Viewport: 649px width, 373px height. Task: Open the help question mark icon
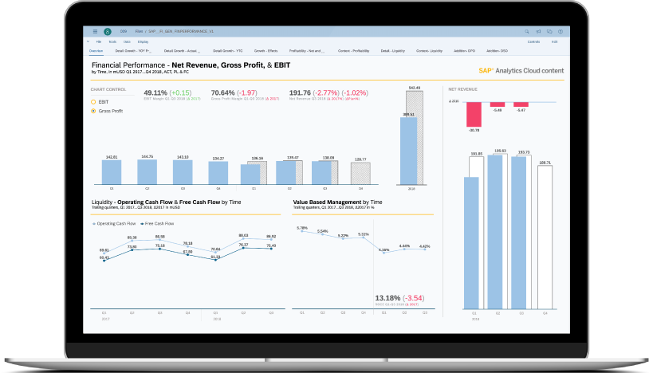coord(560,31)
